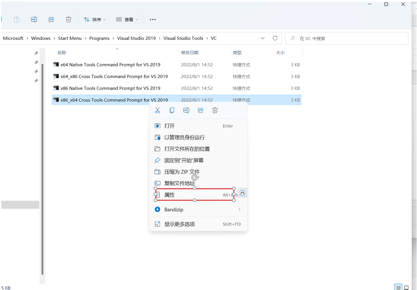Click the toolbar share icon
Viewport: 417px width, 290px height.
[51, 20]
